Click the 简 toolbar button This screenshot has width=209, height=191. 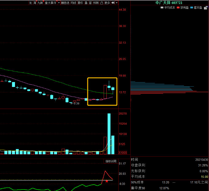[35, 3]
